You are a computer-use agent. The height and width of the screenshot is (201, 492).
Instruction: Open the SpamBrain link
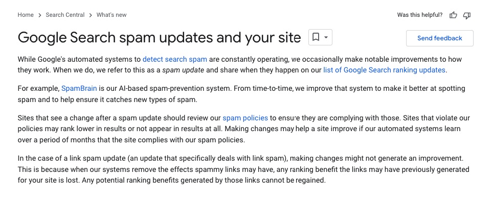79,88
